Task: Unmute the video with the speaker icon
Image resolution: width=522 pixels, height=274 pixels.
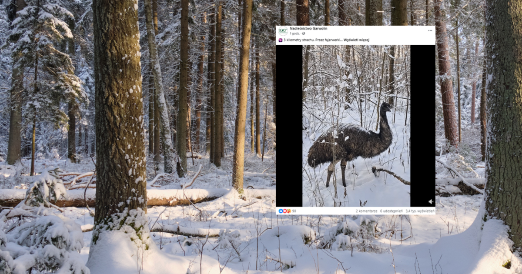Action: (x=430, y=201)
